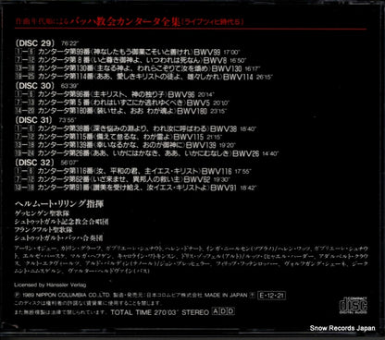Click the BWV96 cantata label
This screenshot has height=340, width=385.
[181, 94]
